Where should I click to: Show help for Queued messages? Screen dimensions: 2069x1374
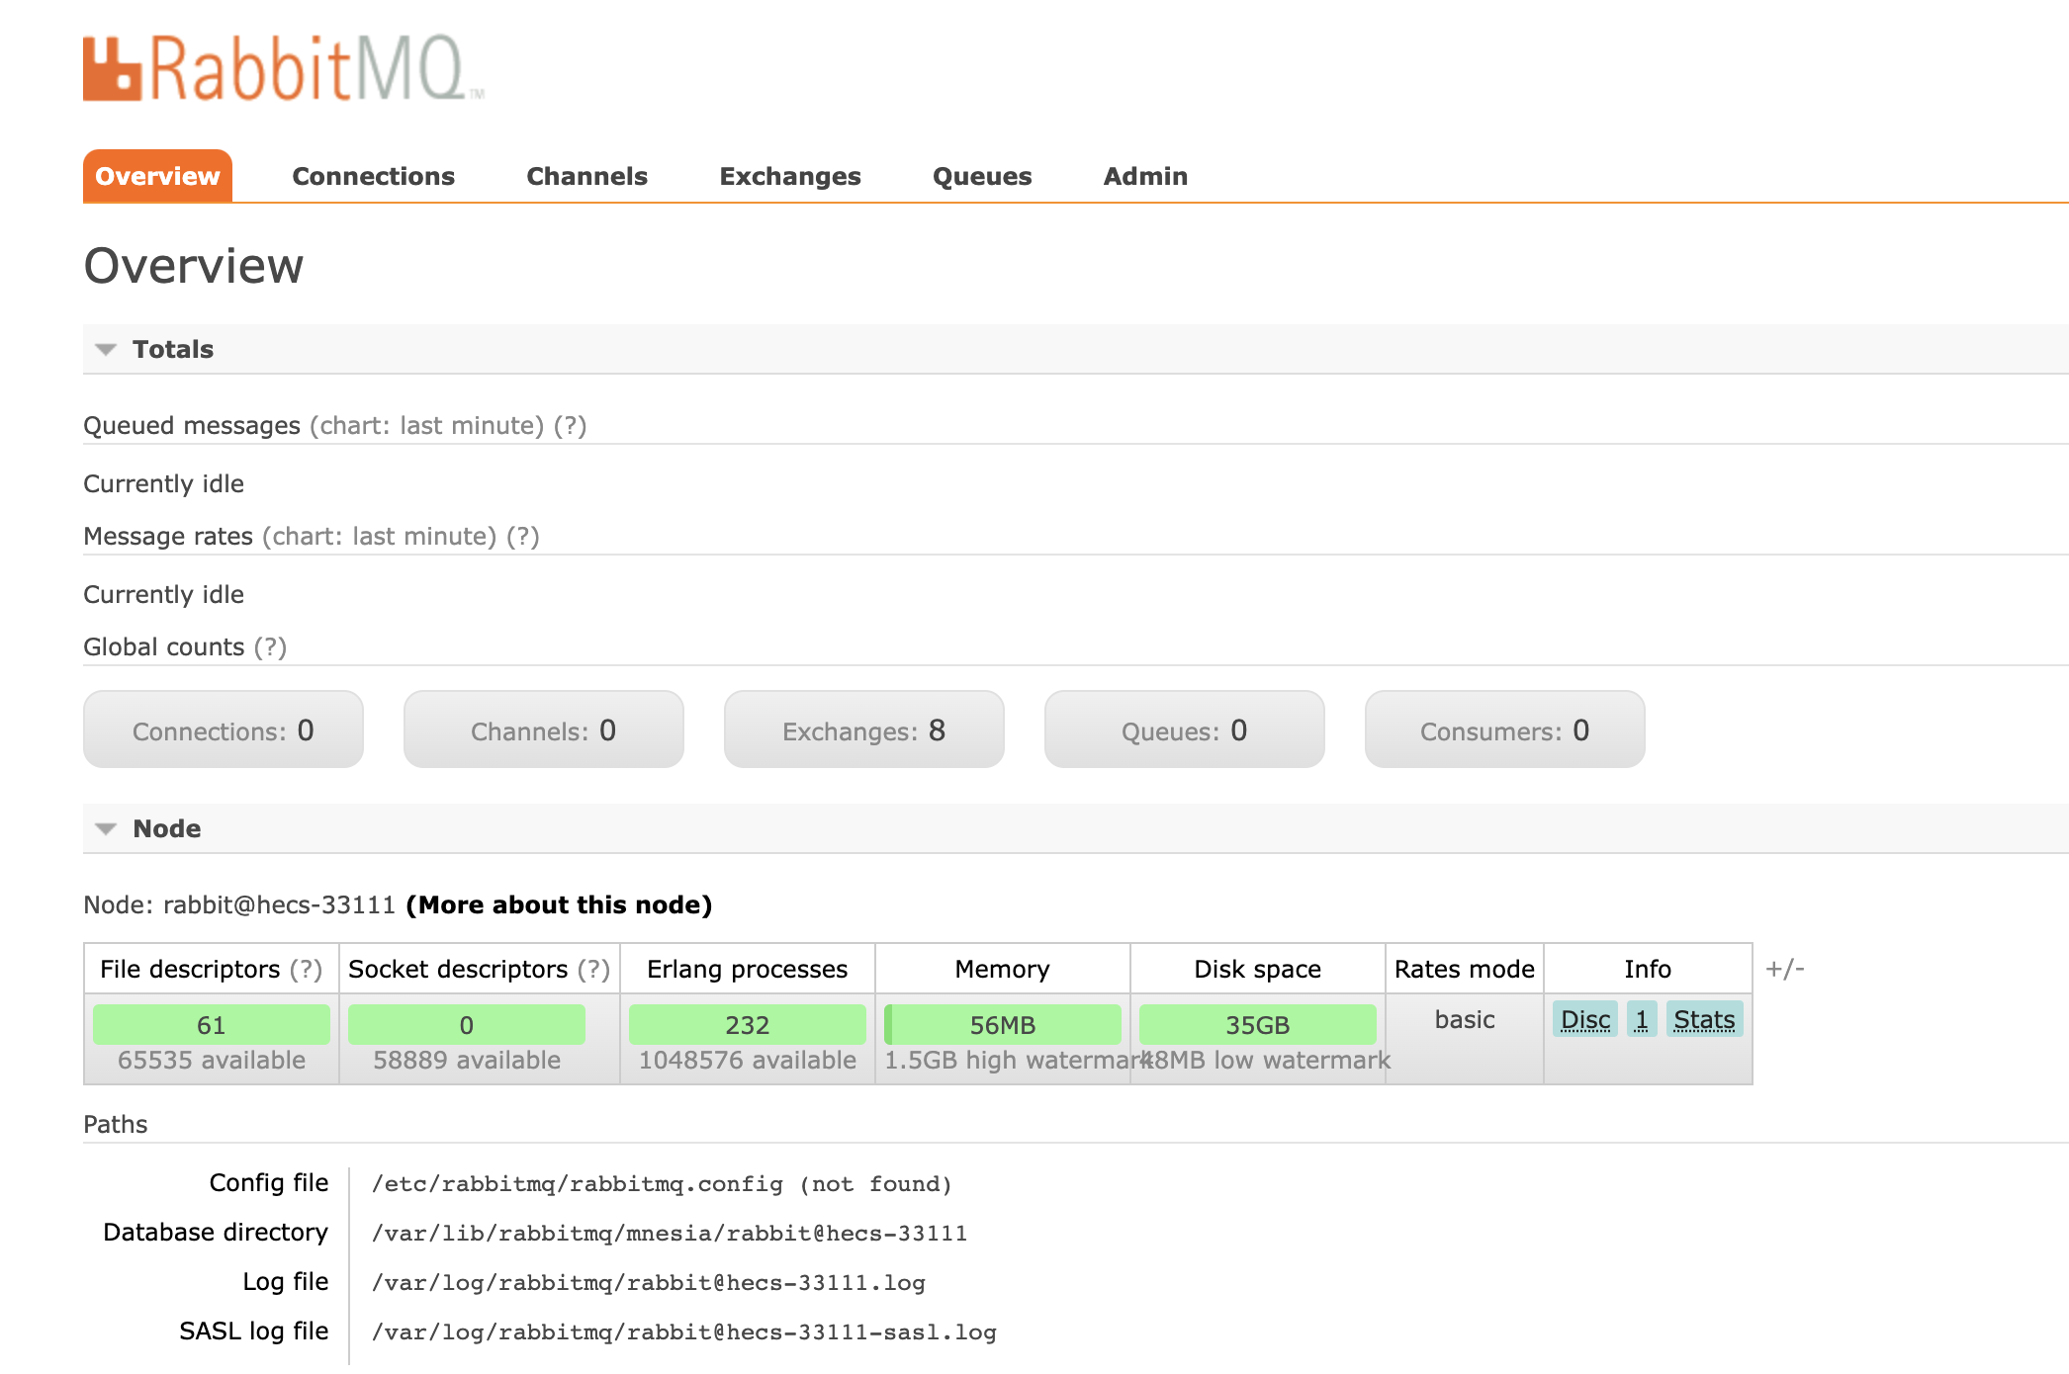click(x=570, y=425)
